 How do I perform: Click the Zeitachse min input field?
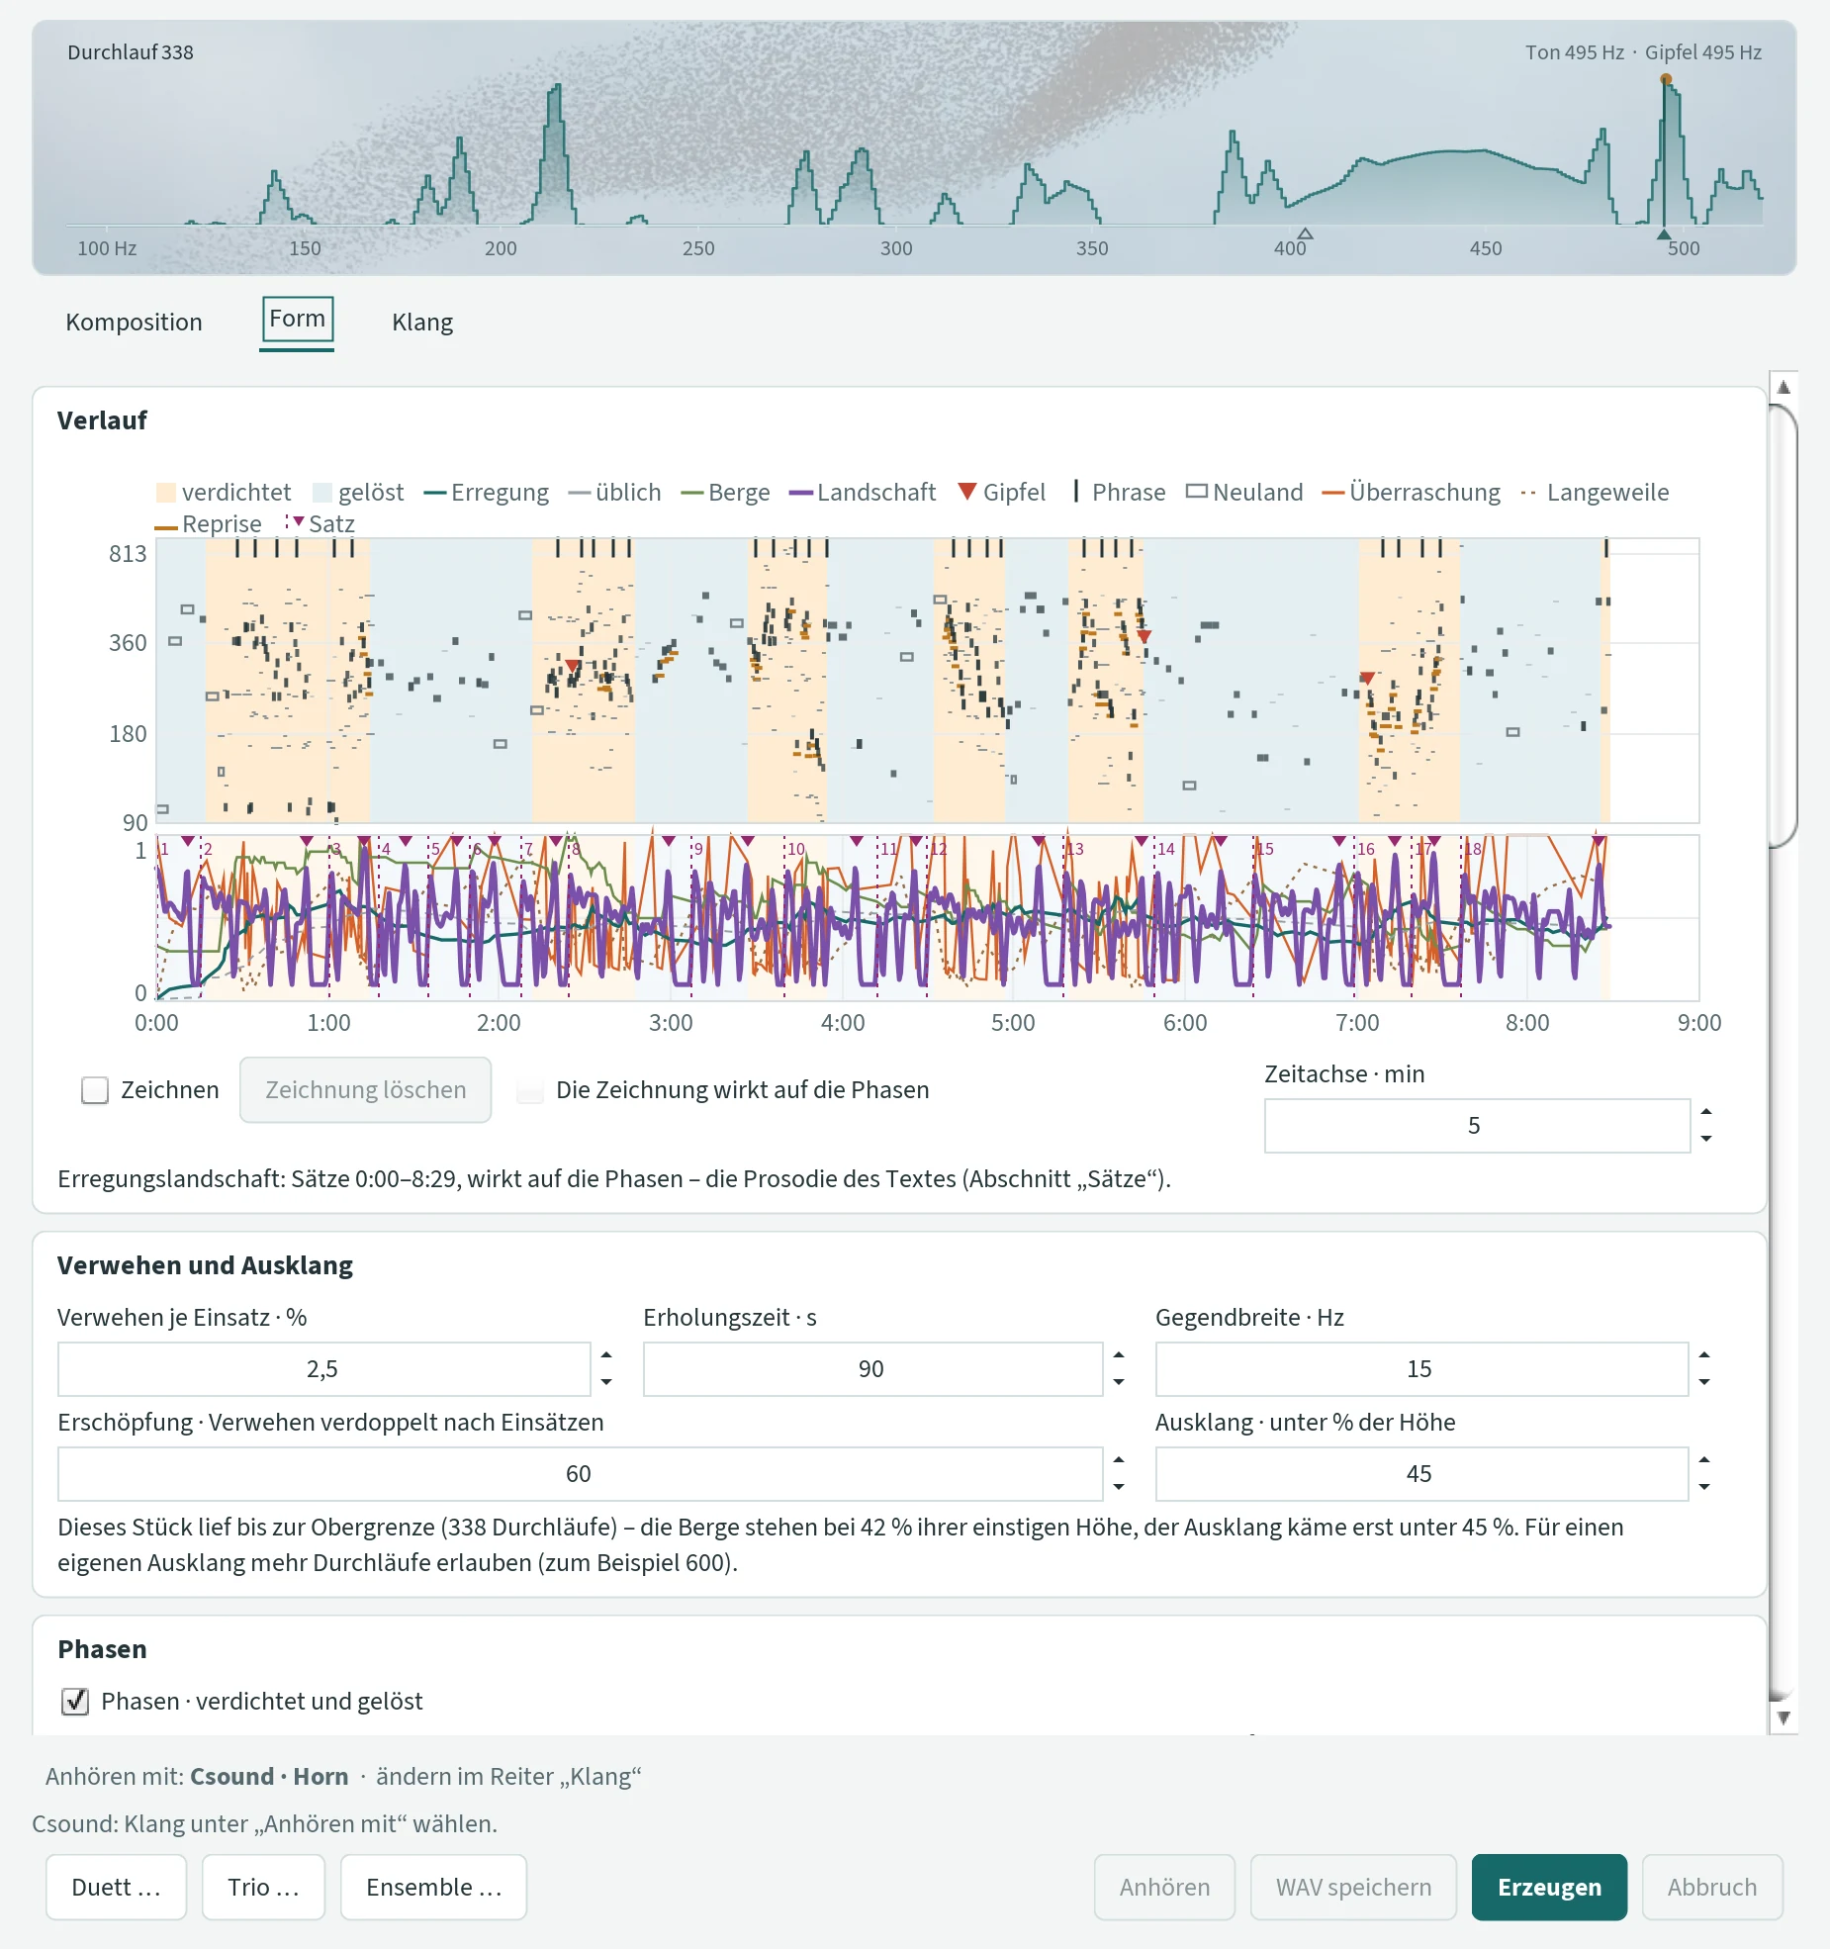coord(1477,1126)
